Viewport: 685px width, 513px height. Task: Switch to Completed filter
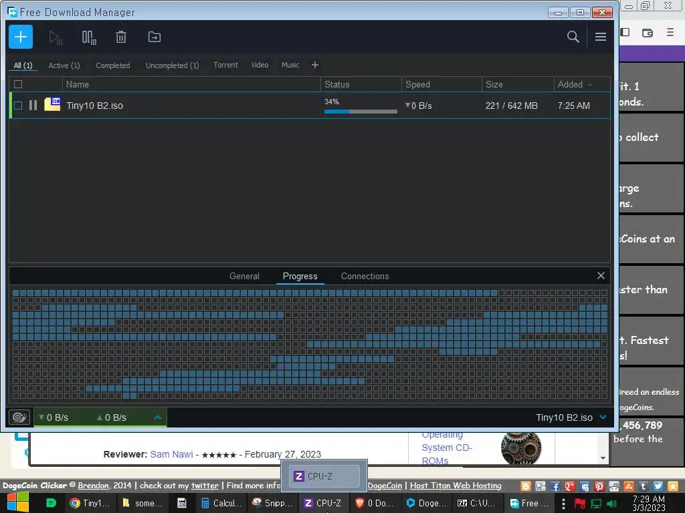point(112,65)
